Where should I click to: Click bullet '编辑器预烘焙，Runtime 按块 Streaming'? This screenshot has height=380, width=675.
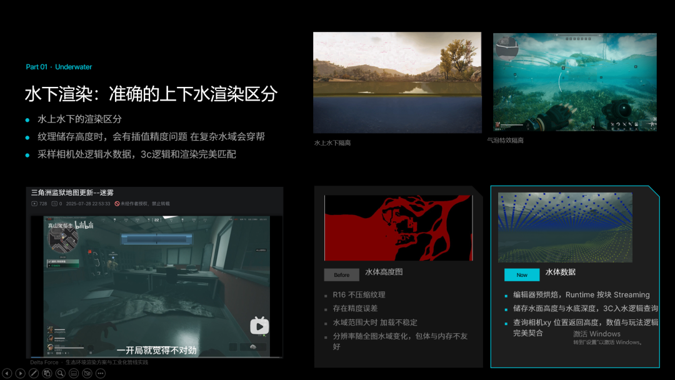tap(581, 295)
